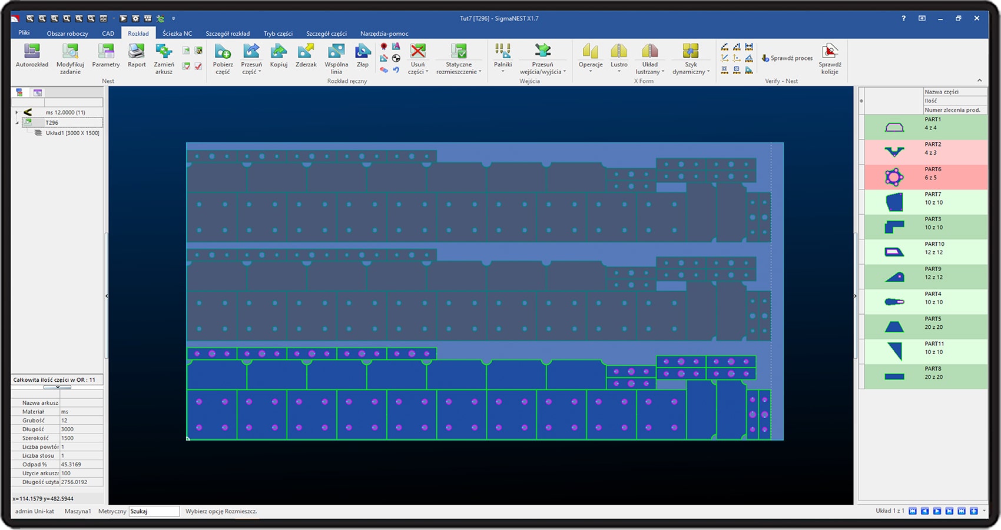Open the Raport printer icon
The height and width of the screenshot is (530, 1001).
(x=137, y=56)
